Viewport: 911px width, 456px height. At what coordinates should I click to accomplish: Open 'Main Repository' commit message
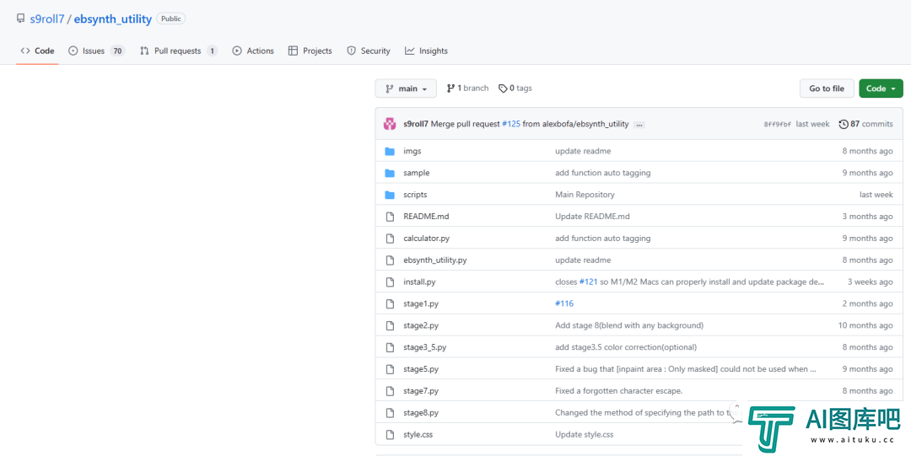pos(585,195)
